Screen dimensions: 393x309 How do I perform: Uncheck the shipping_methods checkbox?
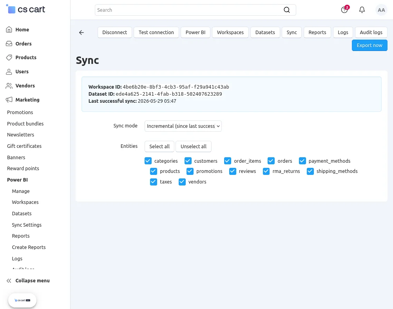click(x=310, y=171)
